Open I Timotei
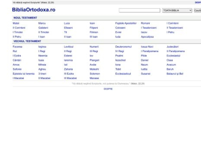Viewport: 201px width, 151px height. 18,32
